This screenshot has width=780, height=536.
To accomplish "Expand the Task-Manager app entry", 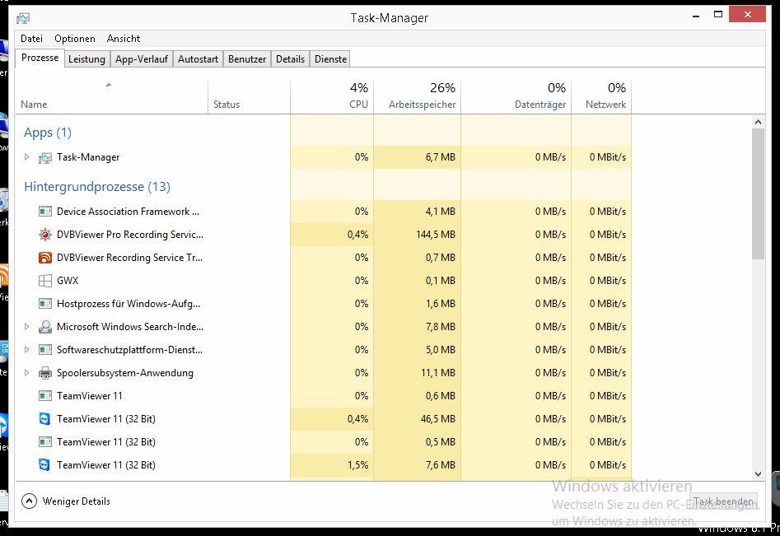I will (x=27, y=157).
